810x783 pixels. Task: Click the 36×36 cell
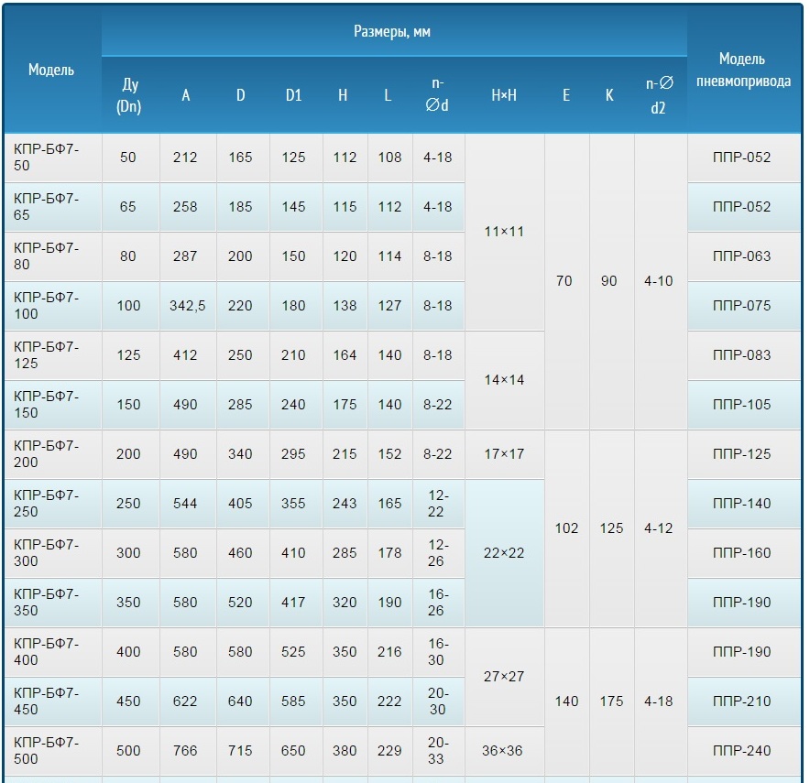[504, 751]
